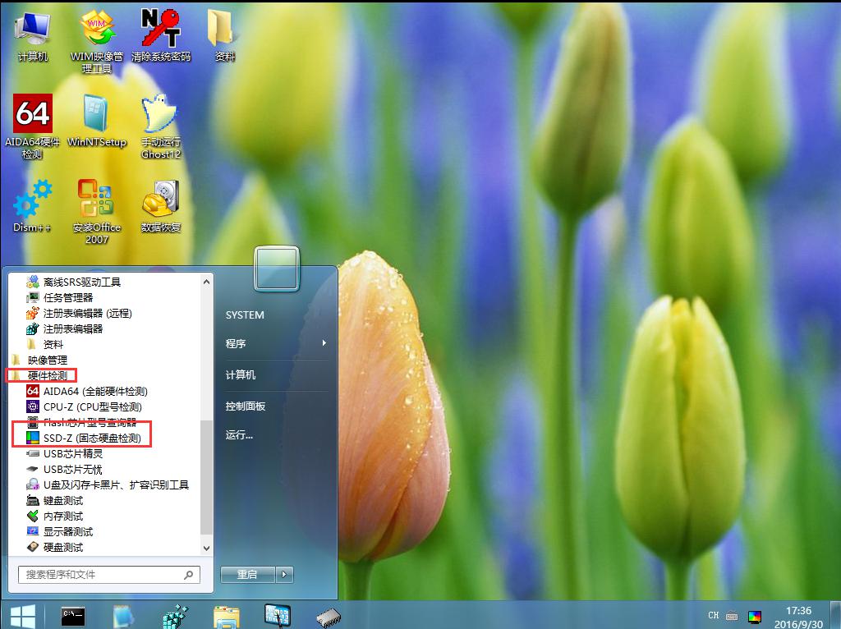Click the blue notepad icon in the taskbar
Image resolution: width=841 pixels, height=629 pixels.
(124, 616)
